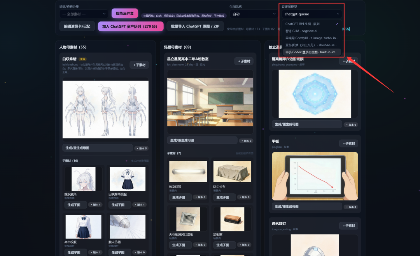420x256 pixels.
Task: Open the 全部素材 category dropdown
Action: (84, 14)
